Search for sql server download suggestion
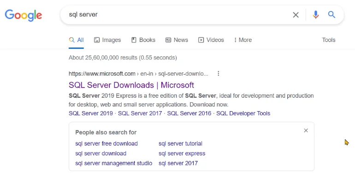 [101, 154]
